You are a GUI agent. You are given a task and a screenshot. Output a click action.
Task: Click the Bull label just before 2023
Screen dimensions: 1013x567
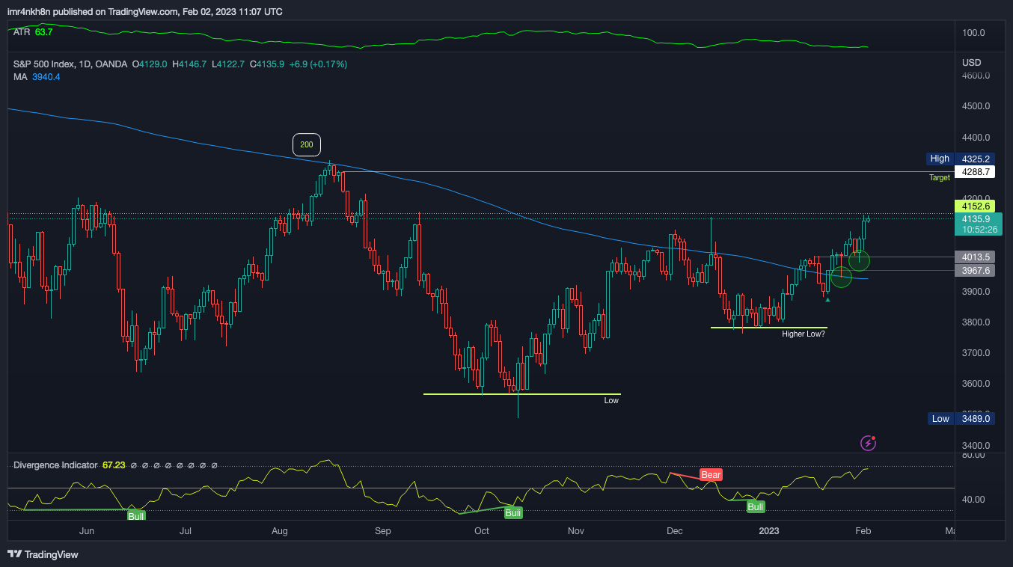coord(756,506)
